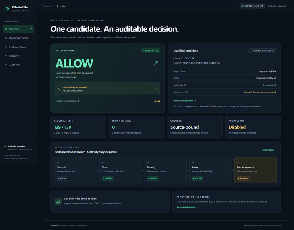Click the Verified badge under Security
Viewport: 294px width, 230px height.
click(153, 179)
